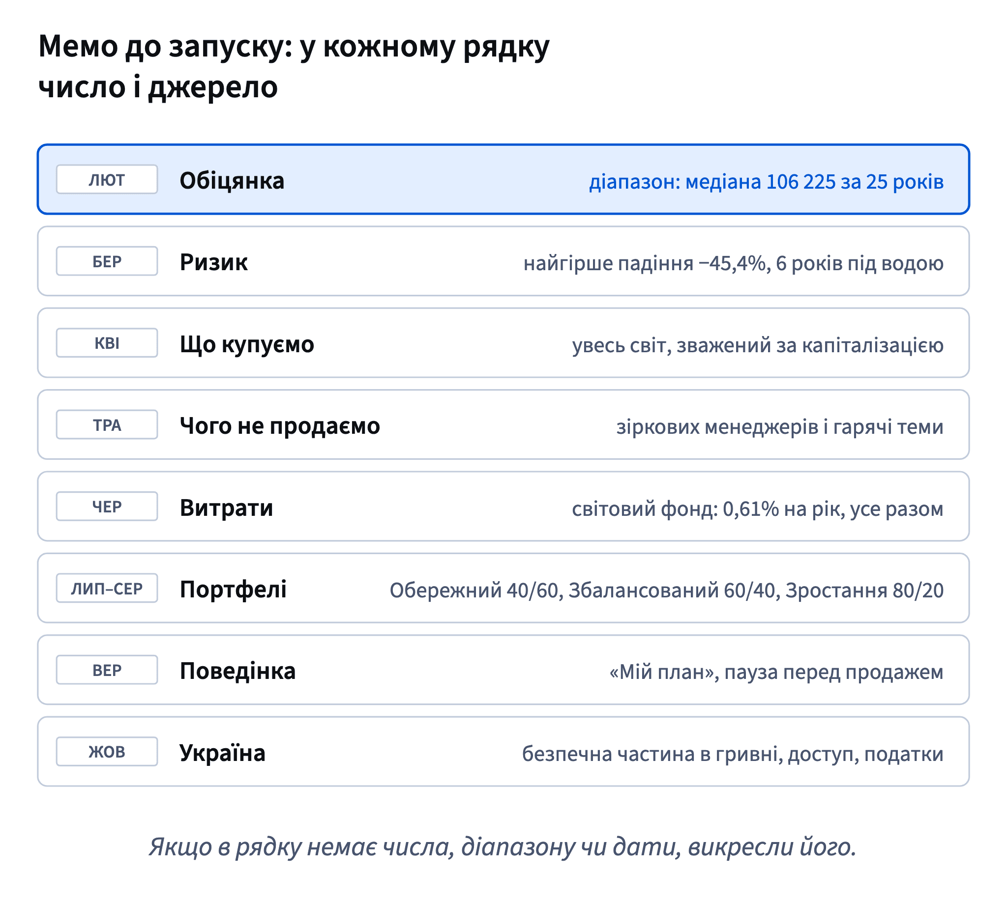Viewport: 1007px width, 900px height.
Task: Select the ЧЕР month badge
Action: (107, 506)
